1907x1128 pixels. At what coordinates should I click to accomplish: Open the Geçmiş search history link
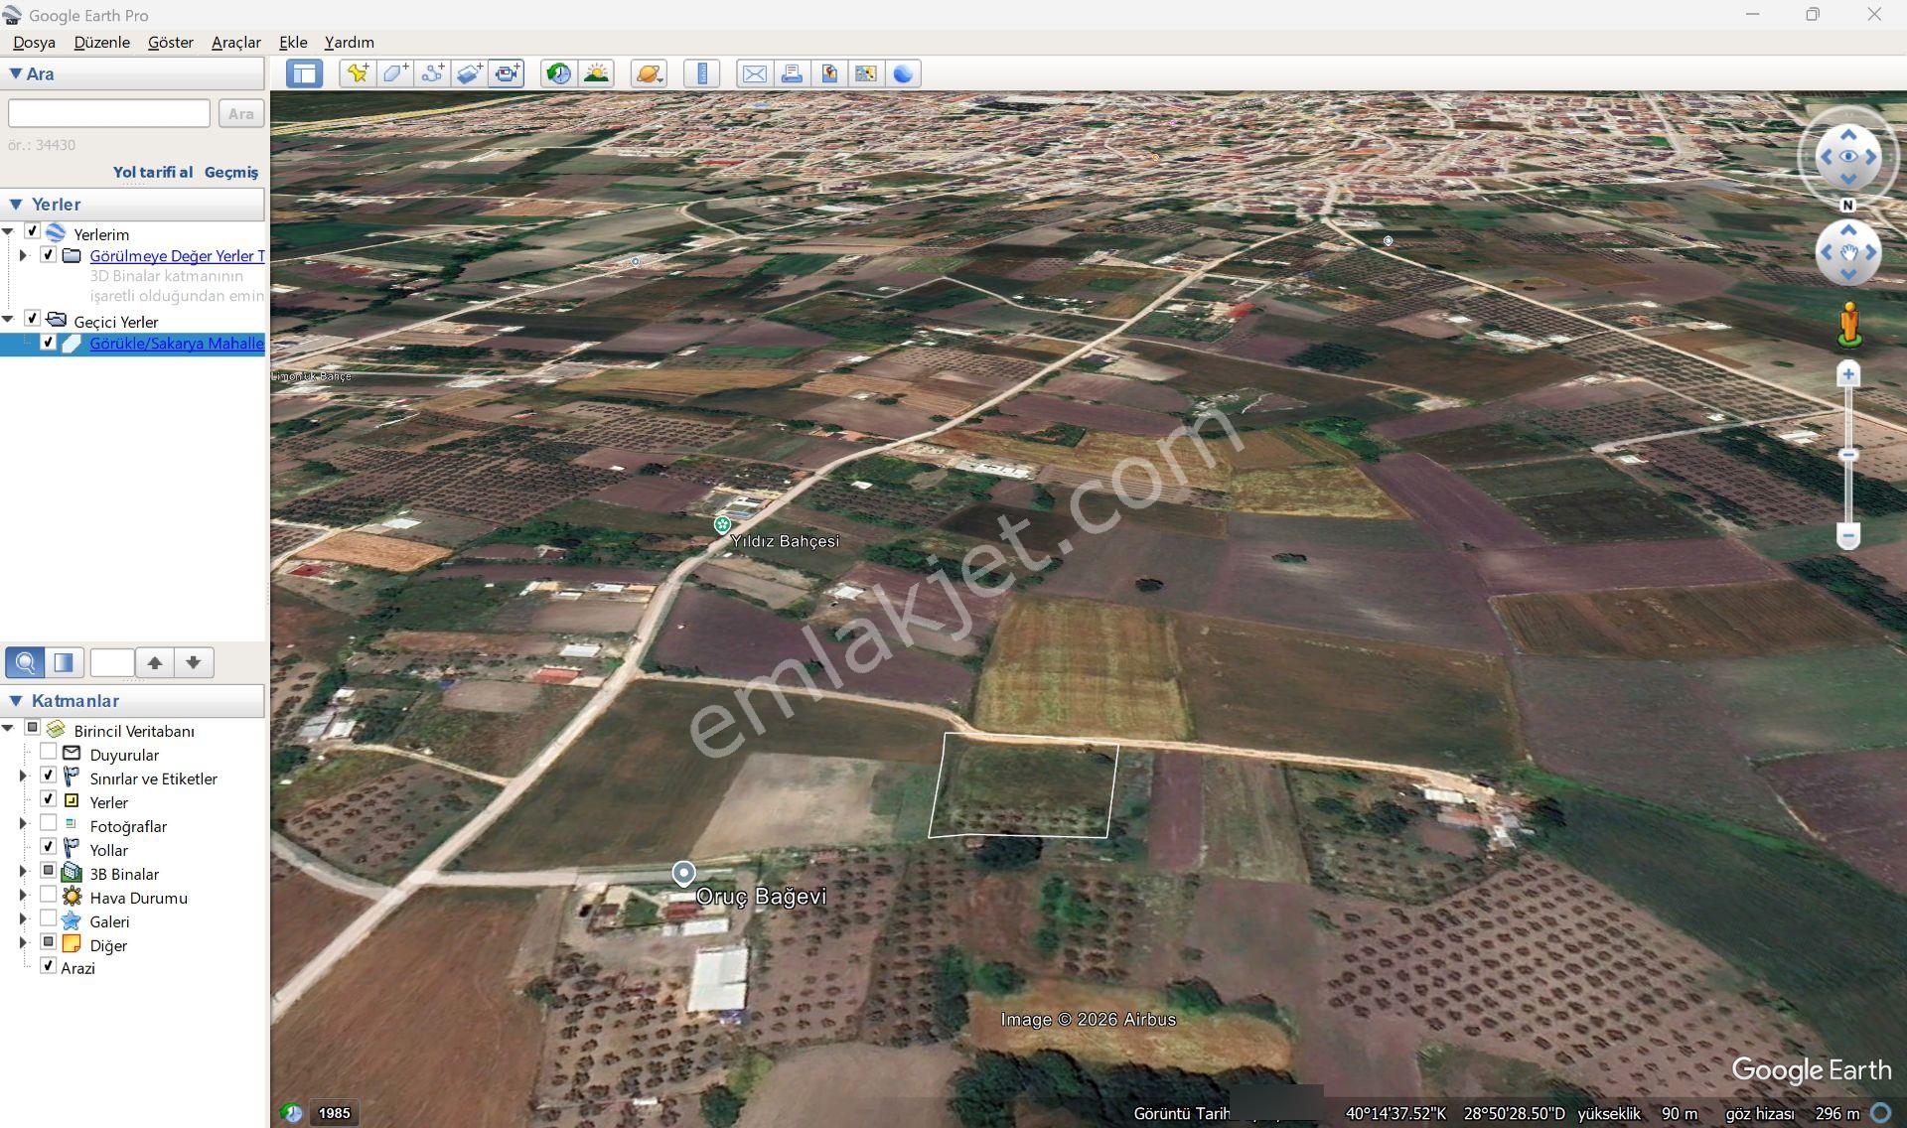[231, 172]
